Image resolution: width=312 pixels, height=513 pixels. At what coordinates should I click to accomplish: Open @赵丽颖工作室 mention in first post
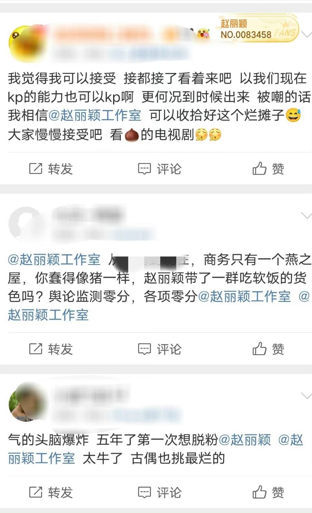pos(95,115)
